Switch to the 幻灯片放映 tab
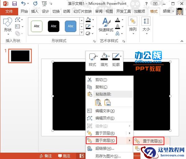Image resolution: width=186 pixels, height=159 pixels. point(83,11)
